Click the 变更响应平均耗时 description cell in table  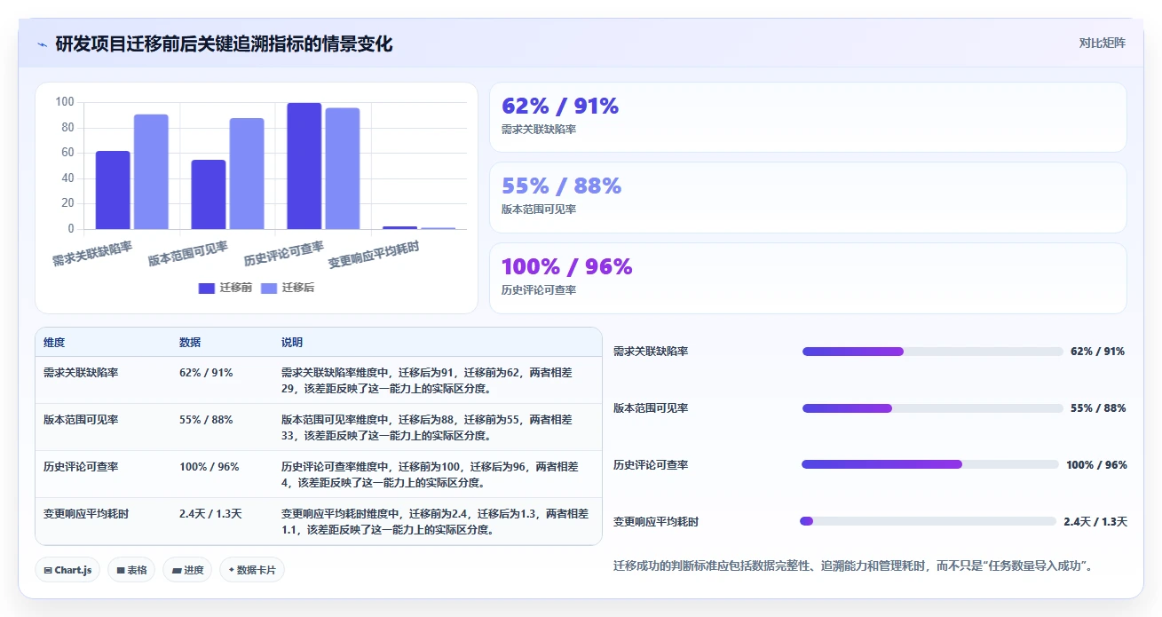tap(438, 521)
